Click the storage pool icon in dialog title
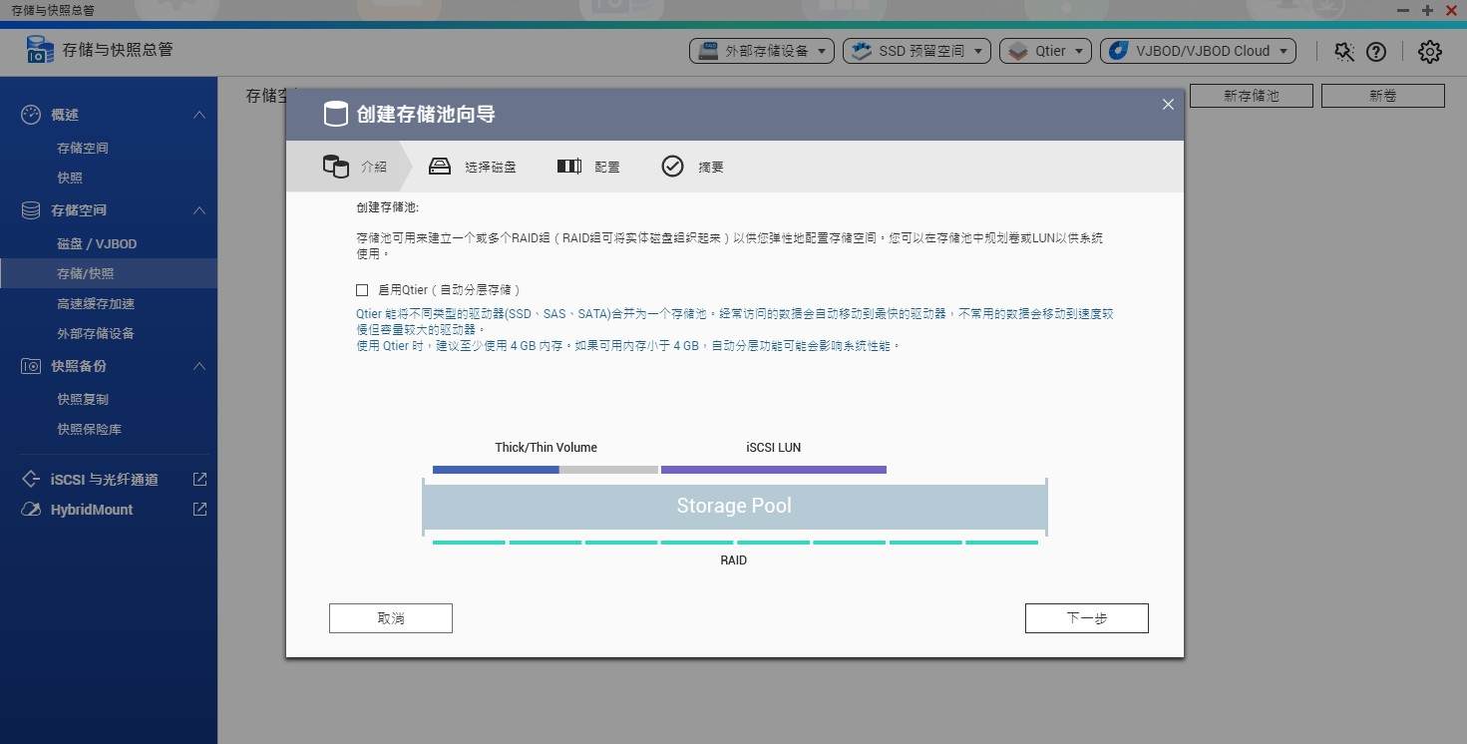 tap(336, 114)
